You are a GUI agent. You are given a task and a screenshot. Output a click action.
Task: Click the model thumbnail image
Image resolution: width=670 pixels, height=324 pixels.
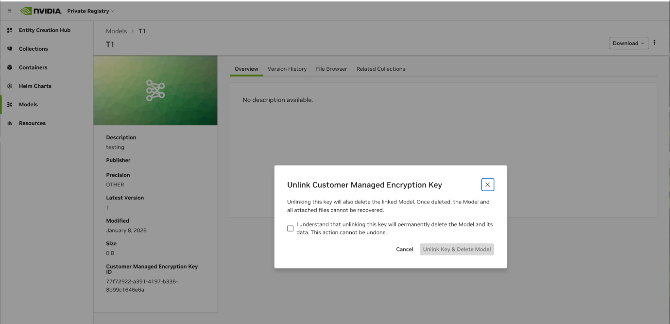click(156, 90)
